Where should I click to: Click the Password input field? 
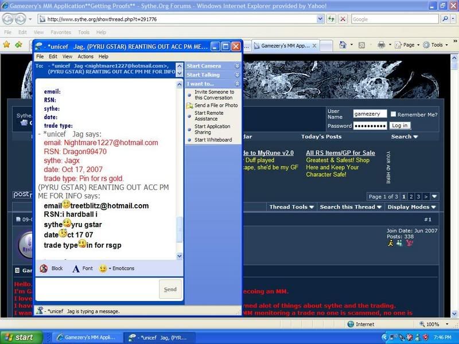point(370,126)
